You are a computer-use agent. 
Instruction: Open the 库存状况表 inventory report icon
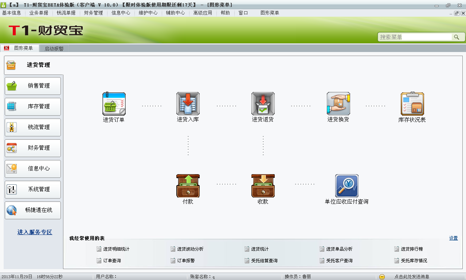[x=412, y=104]
